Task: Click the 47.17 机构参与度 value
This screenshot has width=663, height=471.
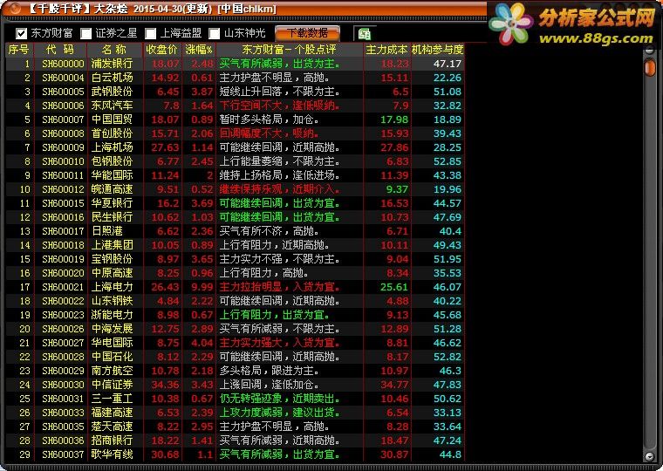Action: coord(448,64)
